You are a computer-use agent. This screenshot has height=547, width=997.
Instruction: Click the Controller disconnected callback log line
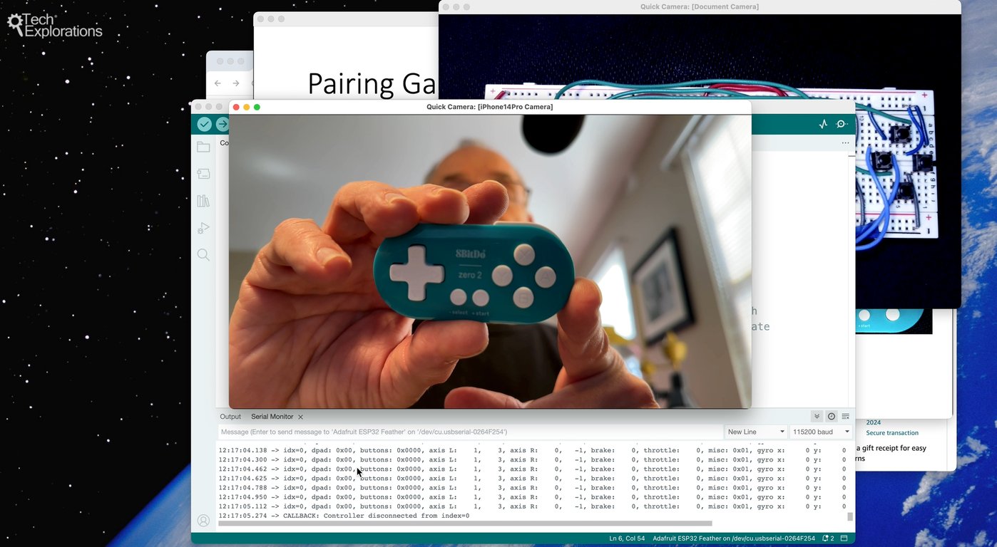pyautogui.click(x=344, y=516)
